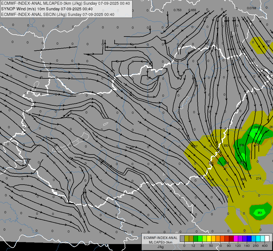Click the legend tick label '12'

pos(193,246)
